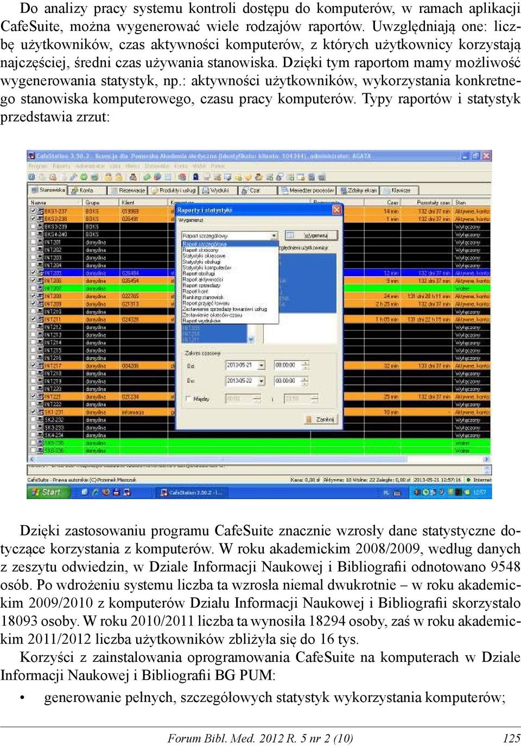This screenshot has width=521, height=747.
Task: Open the Od date dropdown
Action: tap(262, 366)
